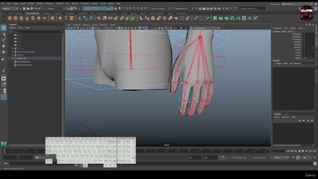
Task: Activate the Lasso select tool
Action: click(x=3, y=34)
